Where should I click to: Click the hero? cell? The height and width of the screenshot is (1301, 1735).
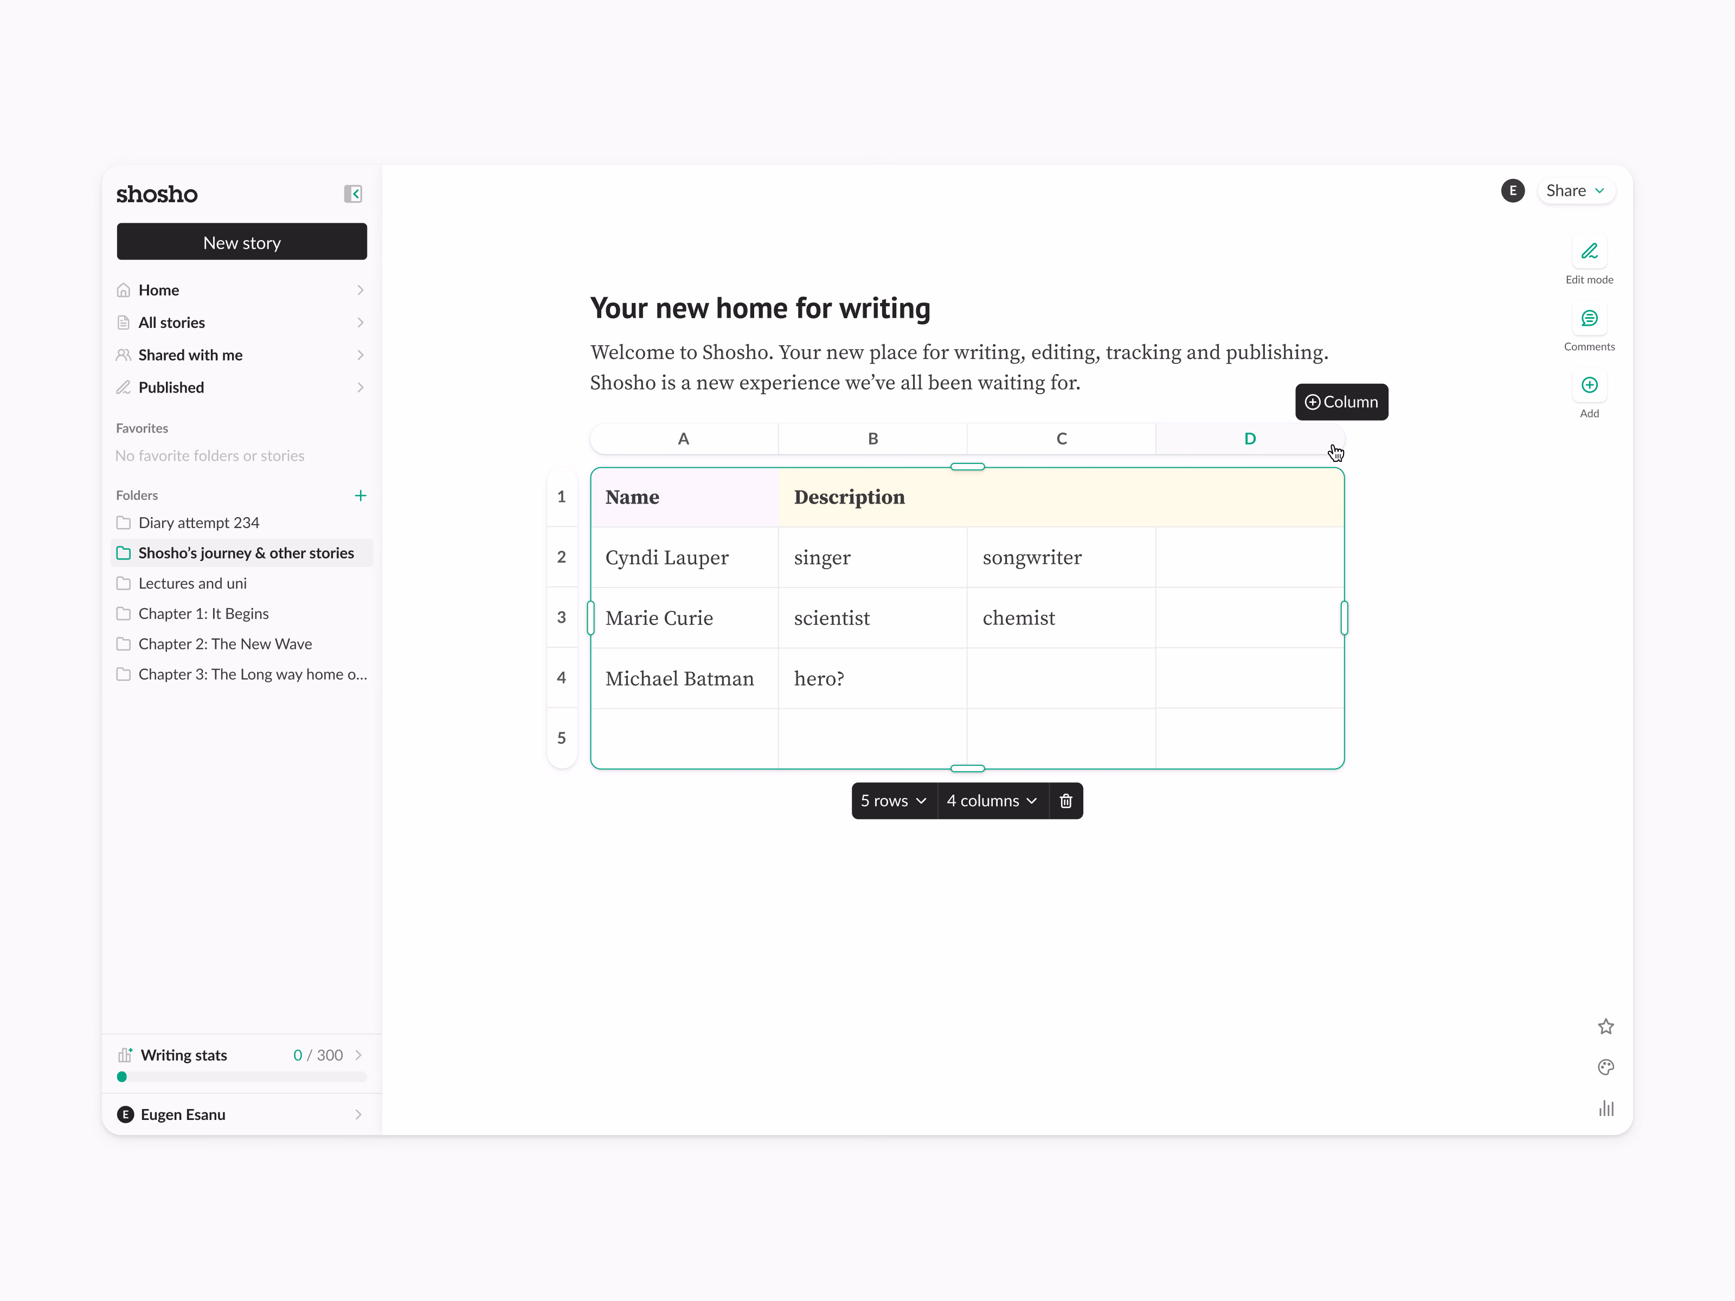click(873, 678)
